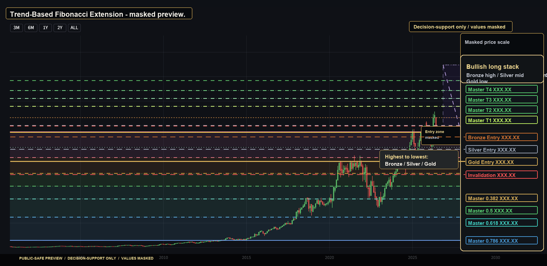Click the Master 0.786 XXX.XX label
Screen dimensions: 547x266
click(502, 241)
